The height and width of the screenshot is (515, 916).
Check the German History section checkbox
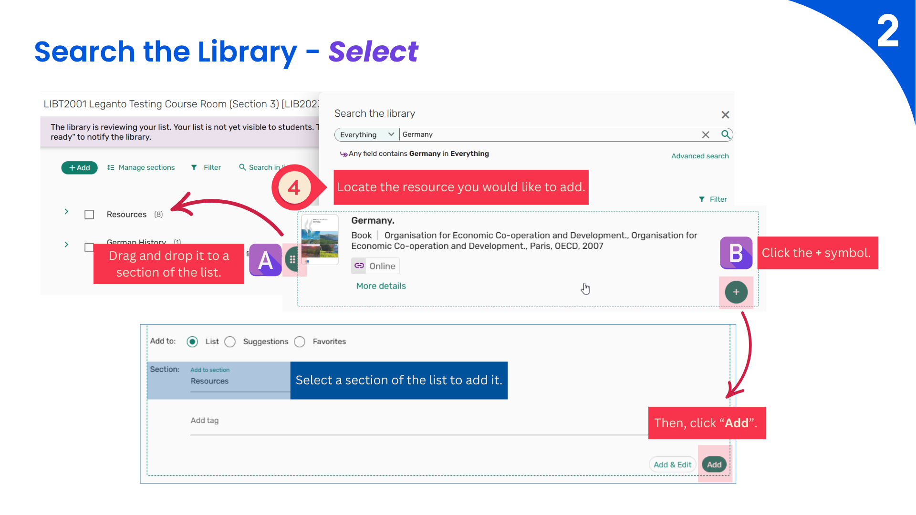[89, 247]
